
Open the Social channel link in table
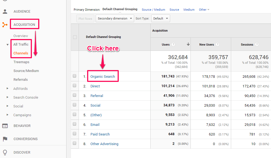coord(95,106)
